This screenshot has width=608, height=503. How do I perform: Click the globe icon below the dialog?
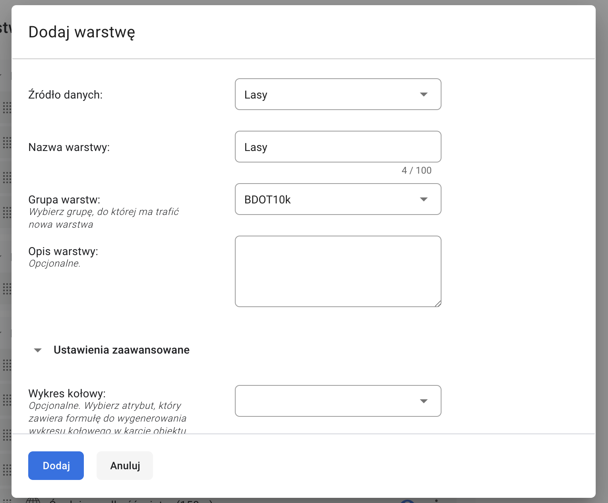[x=33, y=500]
